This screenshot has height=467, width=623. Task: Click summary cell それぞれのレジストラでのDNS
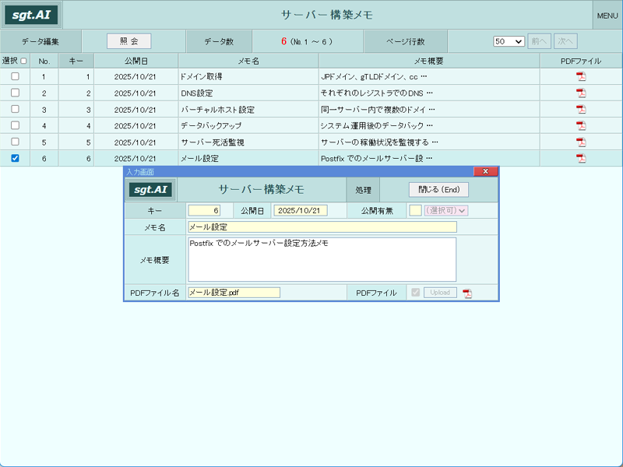pos(429,93)
